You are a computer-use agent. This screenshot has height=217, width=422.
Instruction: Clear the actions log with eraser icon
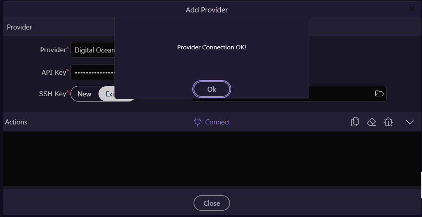[x=371, y=122]
